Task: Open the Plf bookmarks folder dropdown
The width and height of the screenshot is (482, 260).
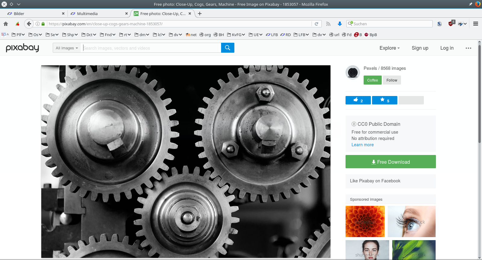Action: pyautogui.click(x=18, y=35)
